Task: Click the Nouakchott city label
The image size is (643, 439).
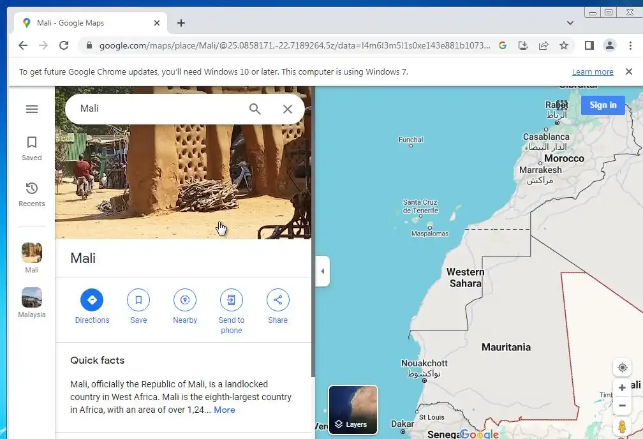Action: click(424, 363)
